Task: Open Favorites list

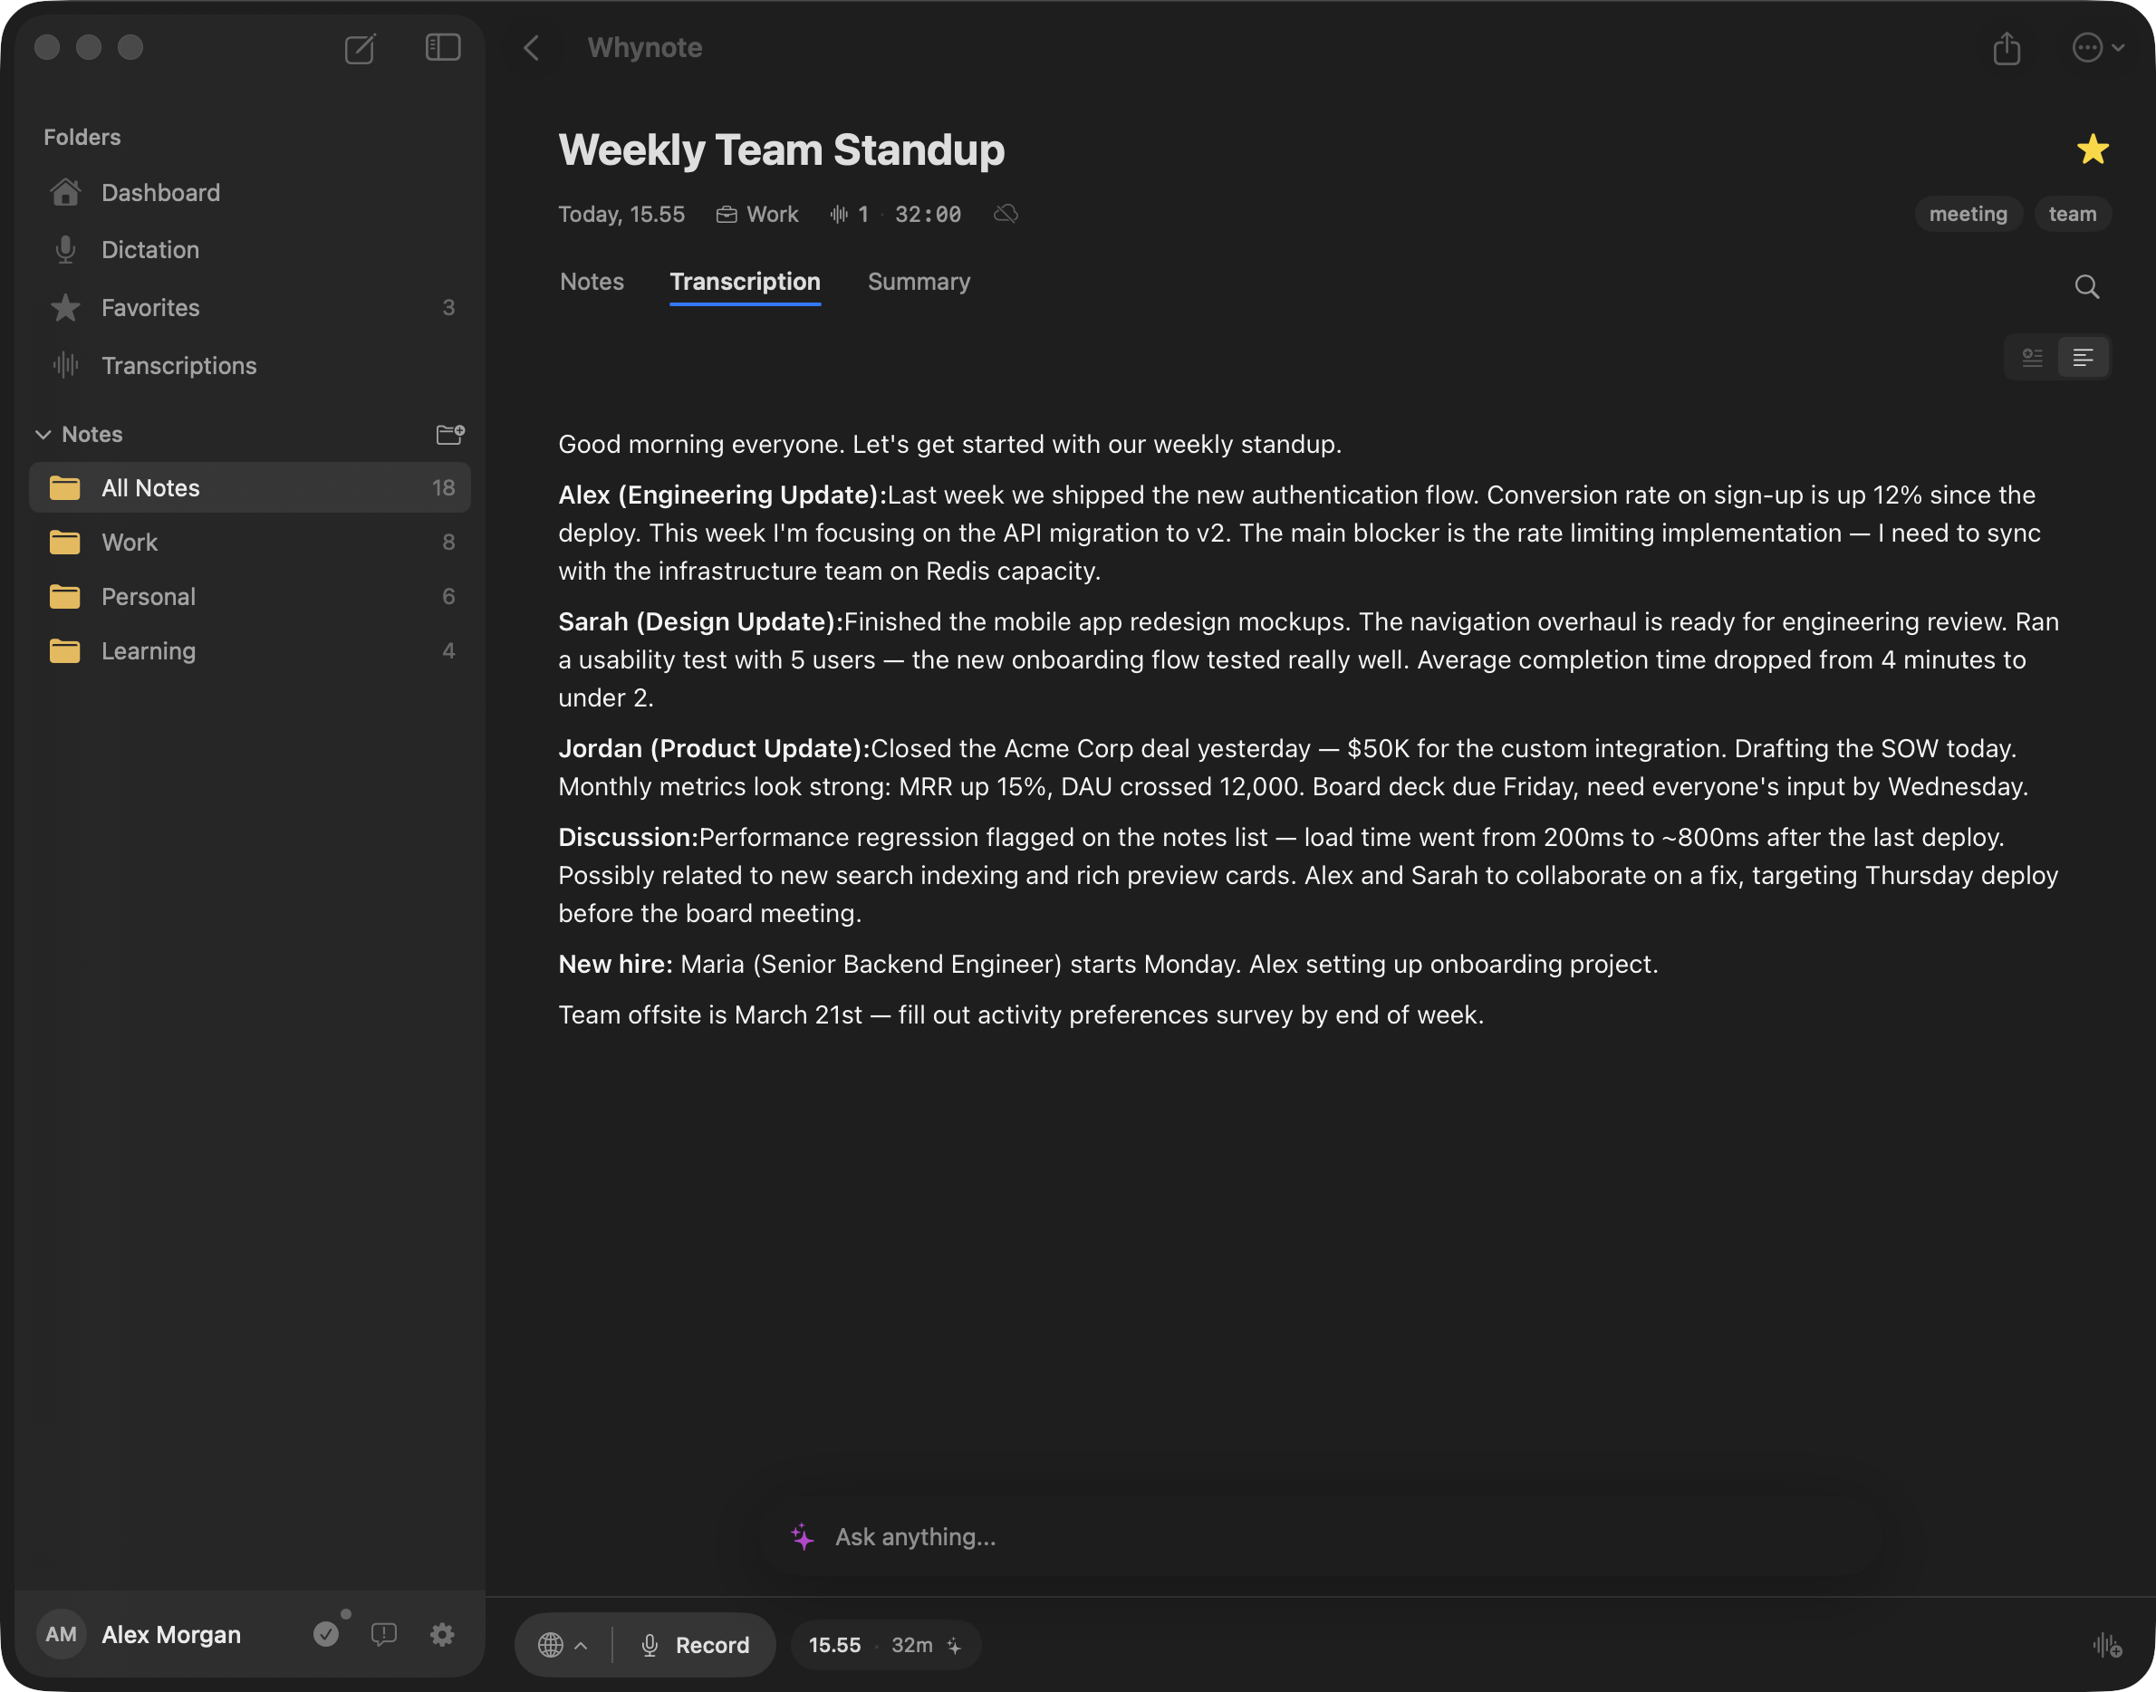Action: [x=250, y=308]
